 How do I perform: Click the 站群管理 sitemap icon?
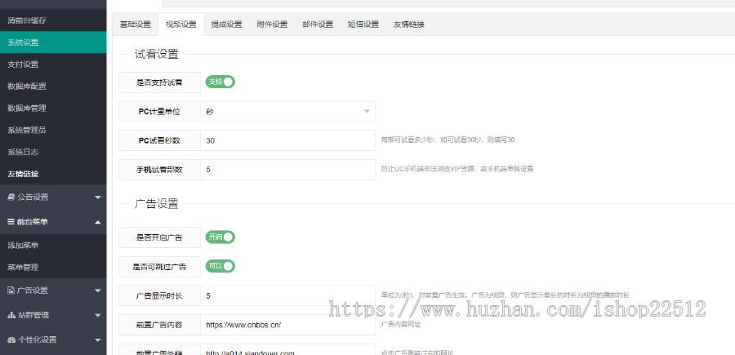click(x=11, y=315)
